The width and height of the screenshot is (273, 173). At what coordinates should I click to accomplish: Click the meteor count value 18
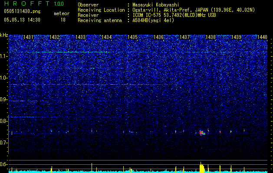click(63, 20)
